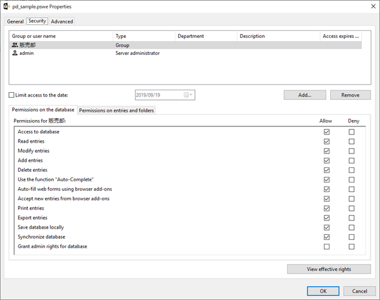
Task: Click the Add... button
Action: coord(305,95)
